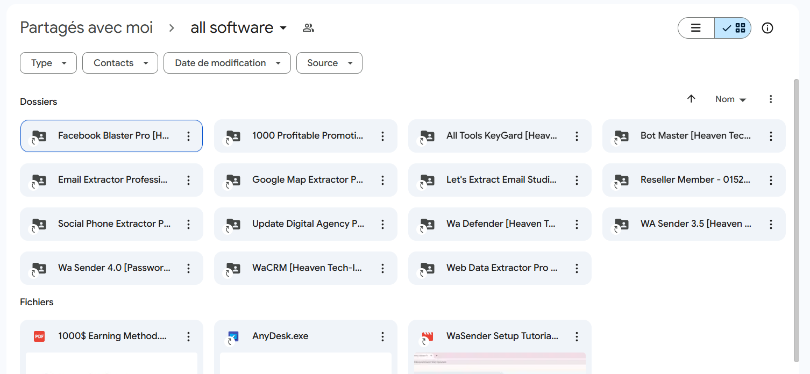This screenshot has height=374, width=810.
Task: Open more actions for Web Data Extractor Pro folder
Action: 577,268
